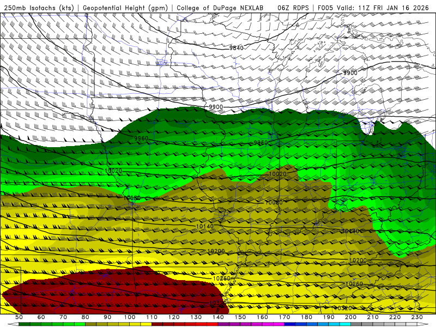Click the 220 knot scale label
This screenshot has height=327, width=436.
(395, 317)
